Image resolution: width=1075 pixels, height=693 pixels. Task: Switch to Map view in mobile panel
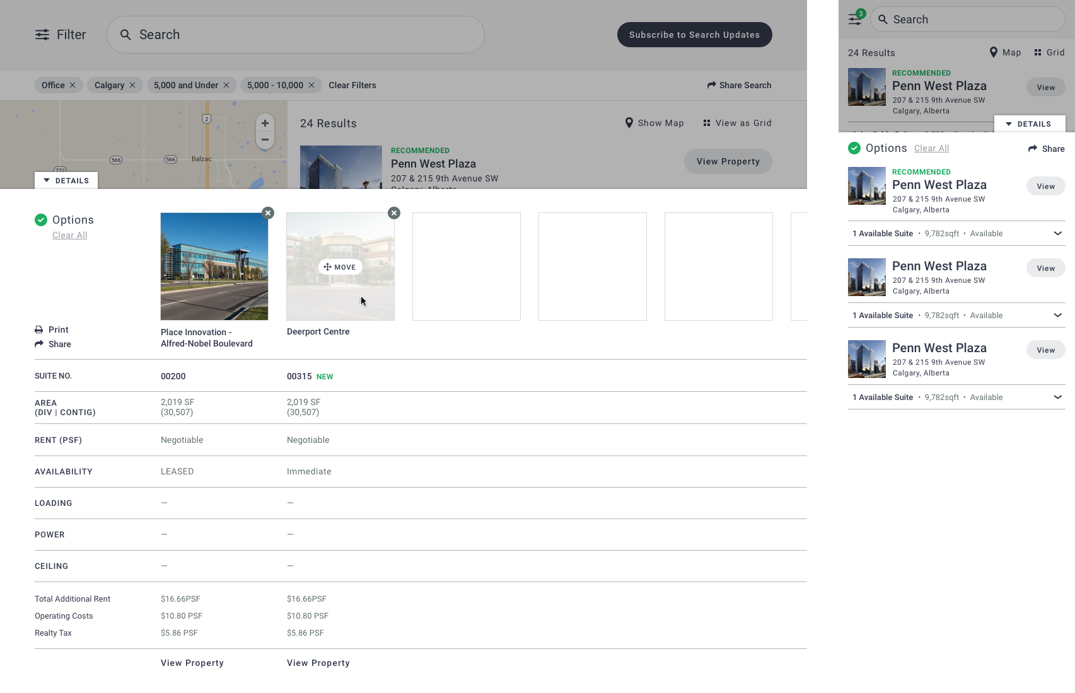(x=1005, y=52)
